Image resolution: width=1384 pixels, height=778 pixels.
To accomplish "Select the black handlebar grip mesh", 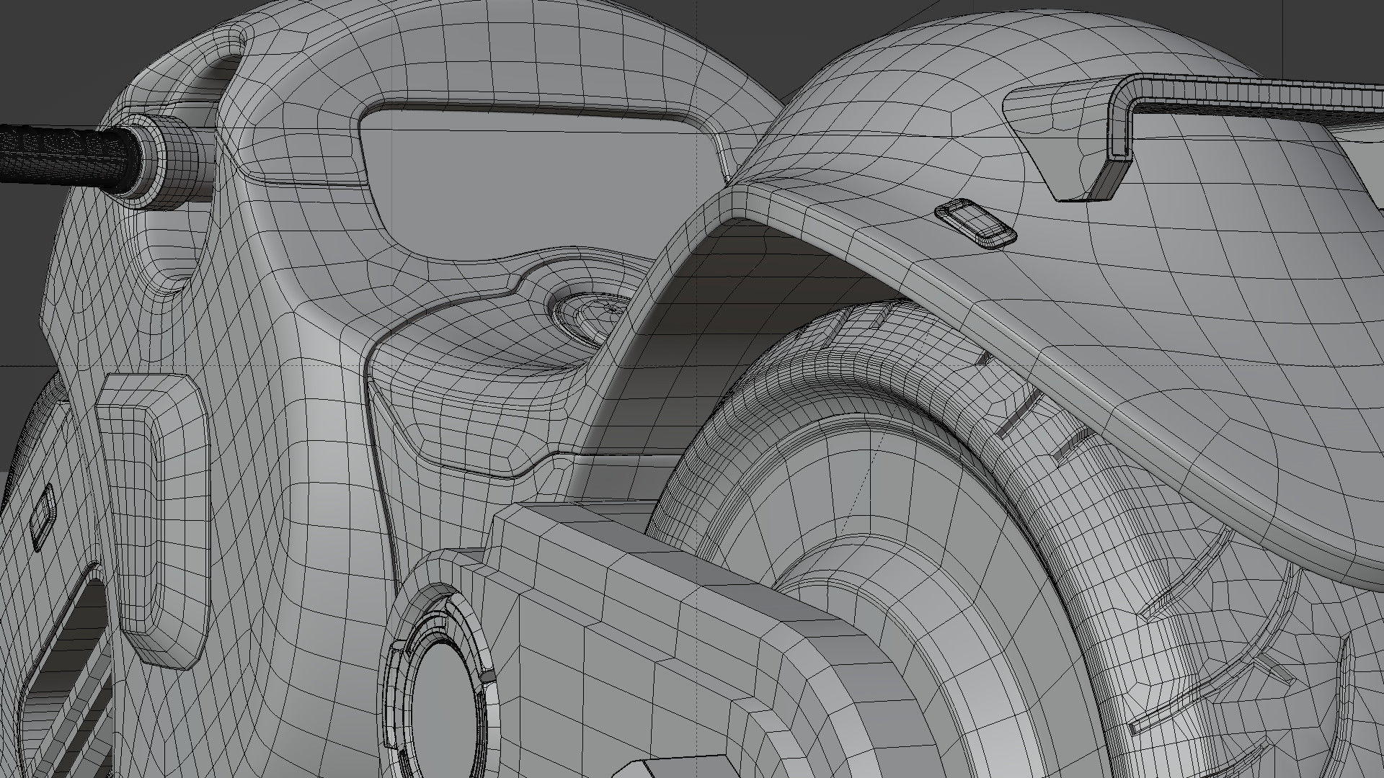I will pyautogui.click(x=68, y=156).
